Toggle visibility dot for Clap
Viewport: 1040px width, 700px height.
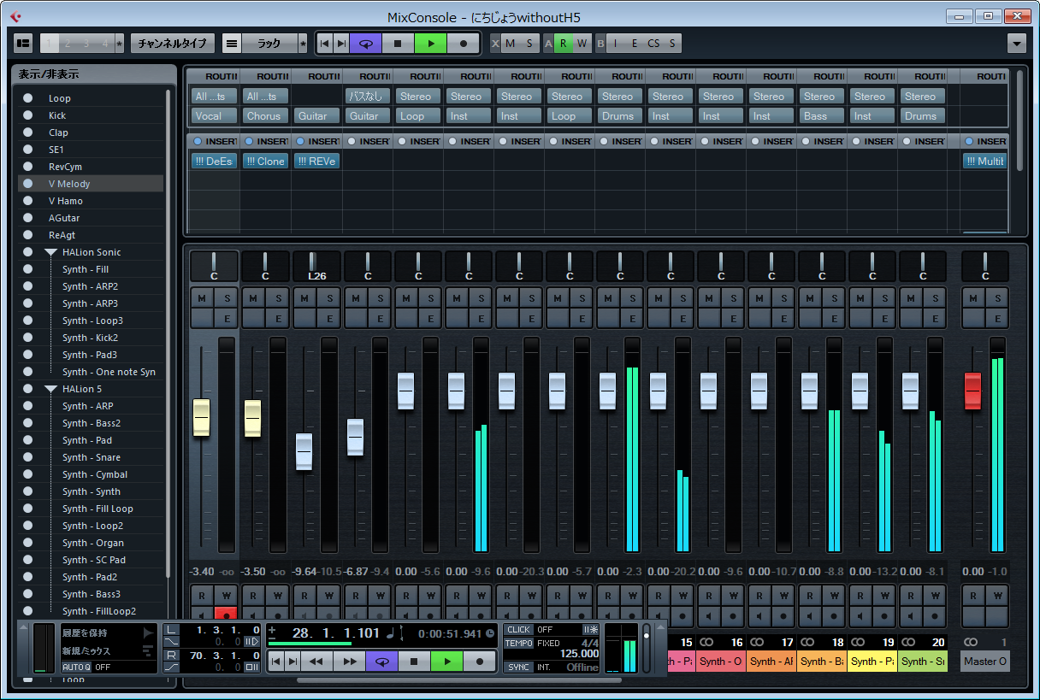28,132
